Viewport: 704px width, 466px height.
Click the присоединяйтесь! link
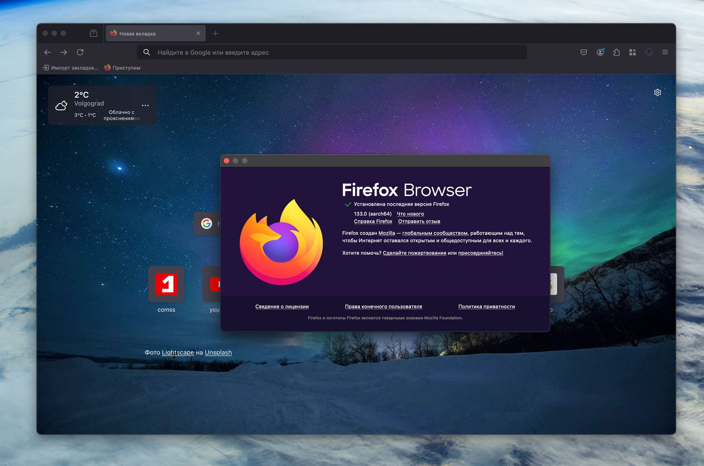[481, 253]
